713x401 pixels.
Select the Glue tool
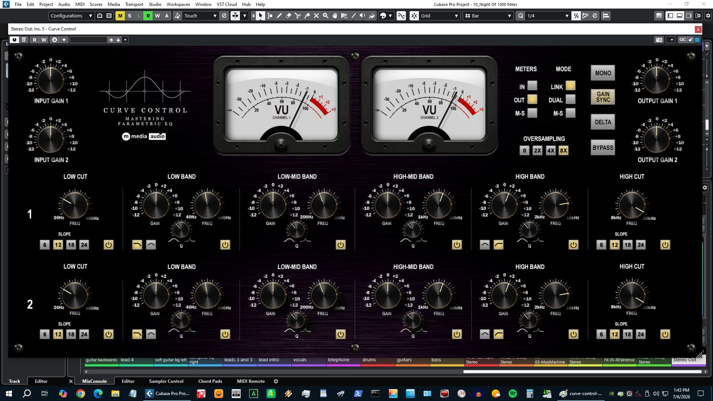[307, 16]
